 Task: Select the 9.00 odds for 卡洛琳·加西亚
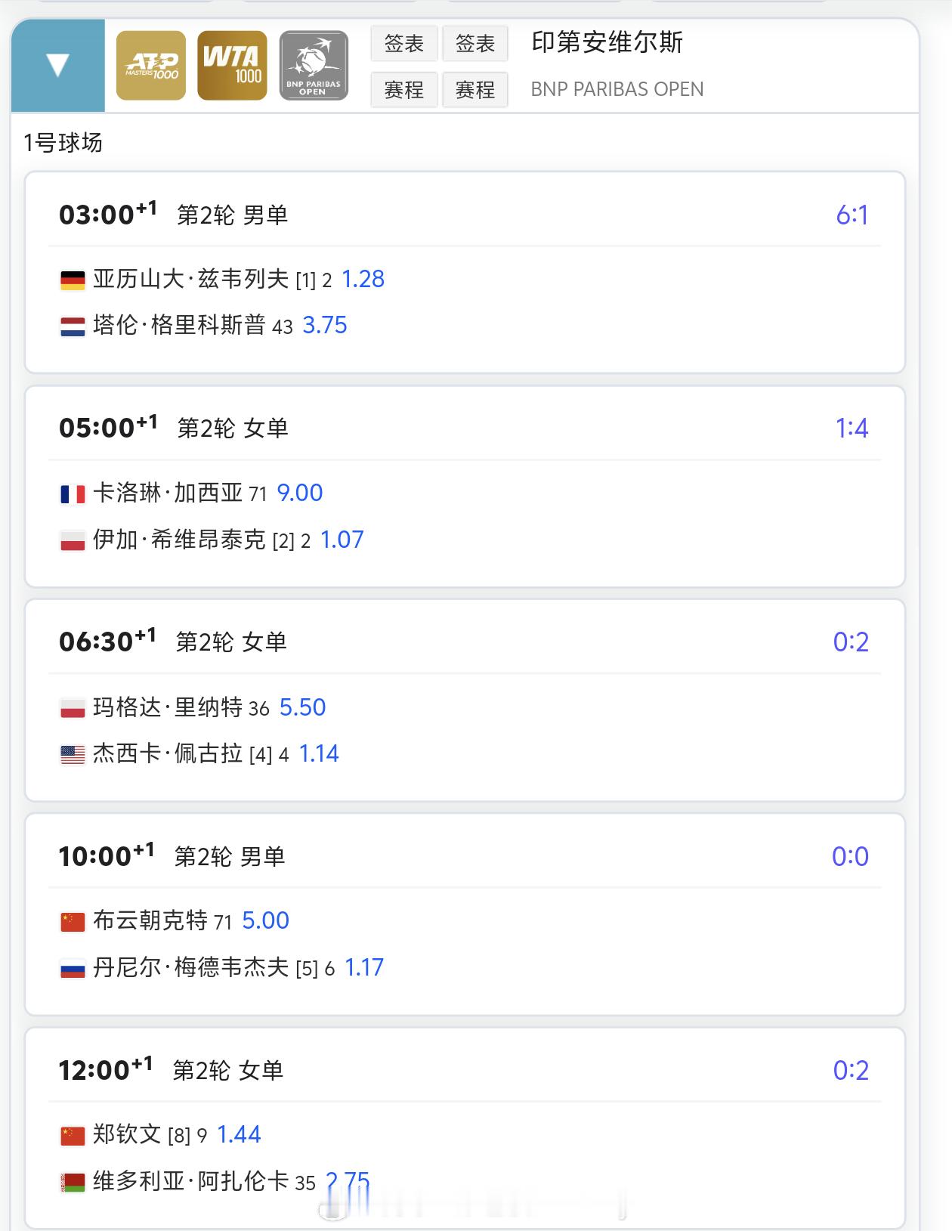pyautogui.click(x=300, y=493)
